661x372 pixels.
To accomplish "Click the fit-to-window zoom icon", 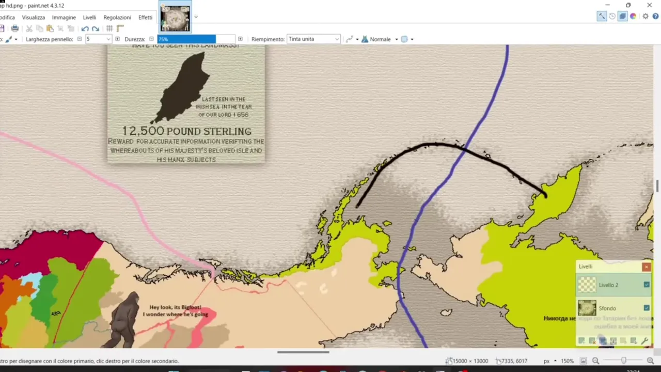I will [x=584, y=361].
